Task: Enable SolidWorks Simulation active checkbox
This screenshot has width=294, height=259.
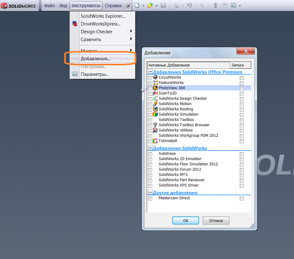Action: coord(150,115)
